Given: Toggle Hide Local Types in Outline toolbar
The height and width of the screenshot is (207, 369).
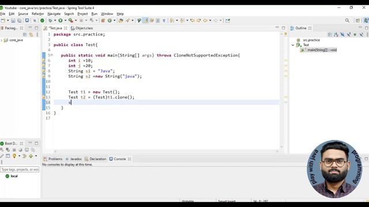Looking at the screenshot, I should [362, 34].
